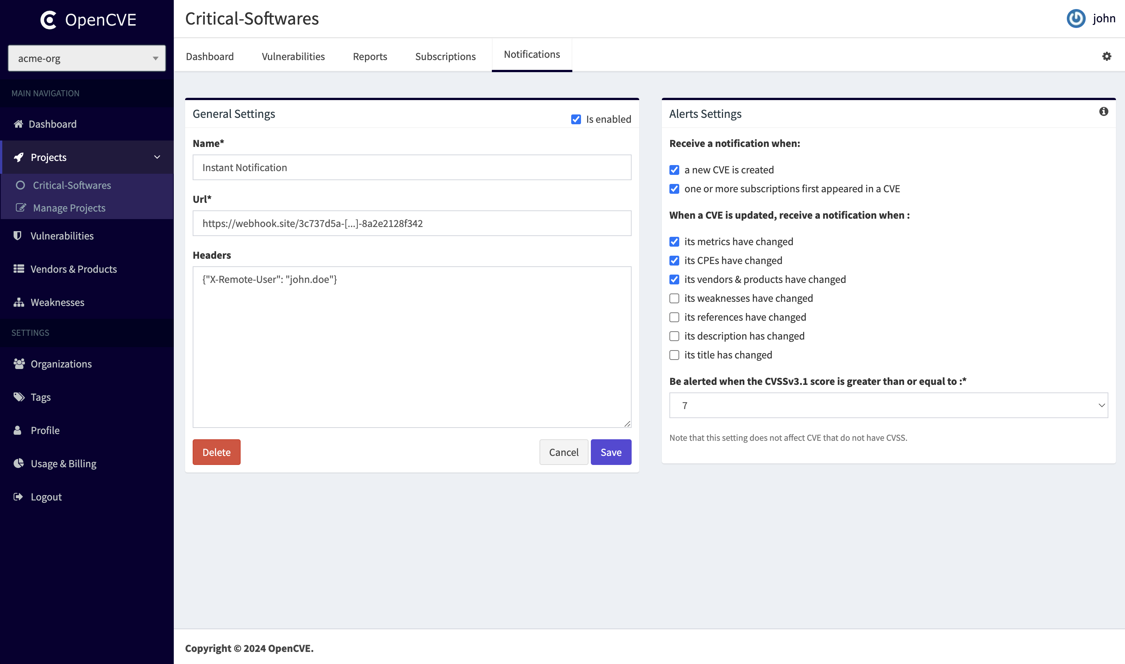
Task: Click the Tags icon in sidebar
Action: [x=19, y=397]
